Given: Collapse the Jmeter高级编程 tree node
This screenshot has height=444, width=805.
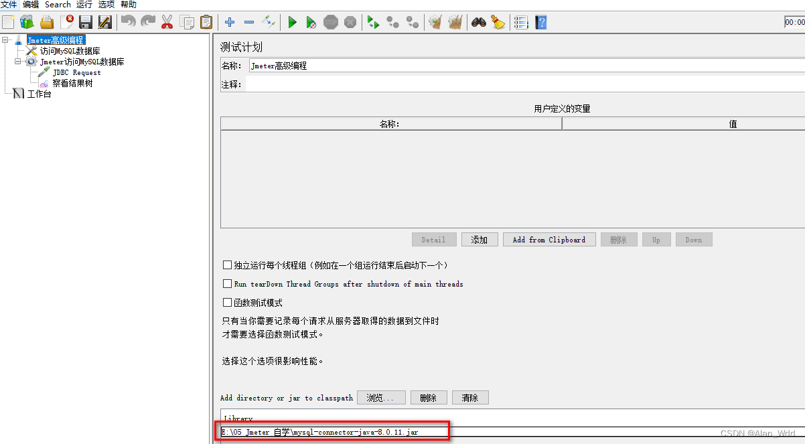Looking at the screenshot, I should click(5, 40).
